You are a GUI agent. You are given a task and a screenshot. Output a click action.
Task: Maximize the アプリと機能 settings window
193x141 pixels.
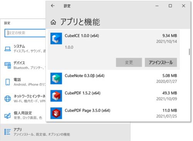pos(170,6)
